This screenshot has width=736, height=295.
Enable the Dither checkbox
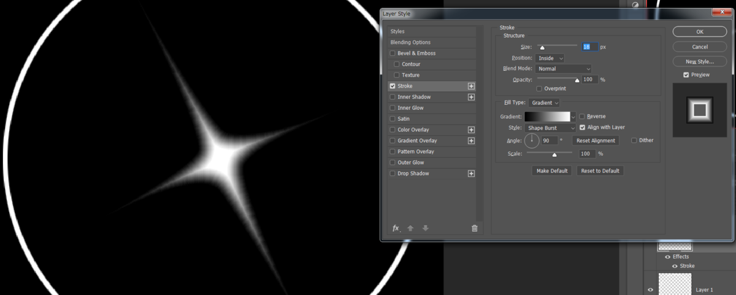pyautogui.click(x=634, y=140)
